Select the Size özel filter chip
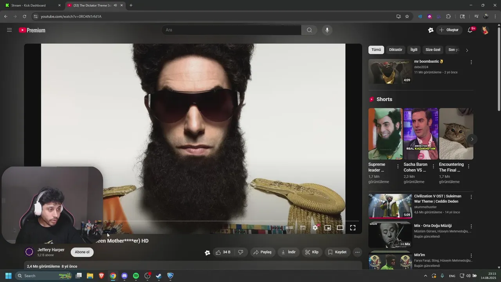This screenshot has width=501, height=282. pyautogui.click(x=433, y=50)
